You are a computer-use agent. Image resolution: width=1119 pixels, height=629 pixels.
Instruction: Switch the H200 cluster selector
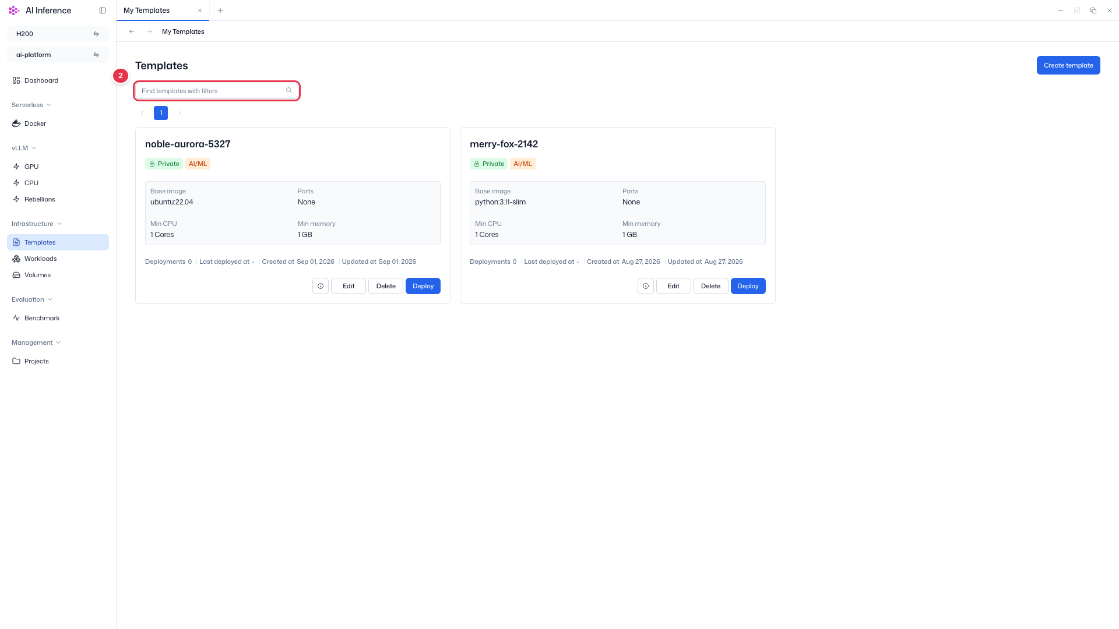tap(58, 34)
